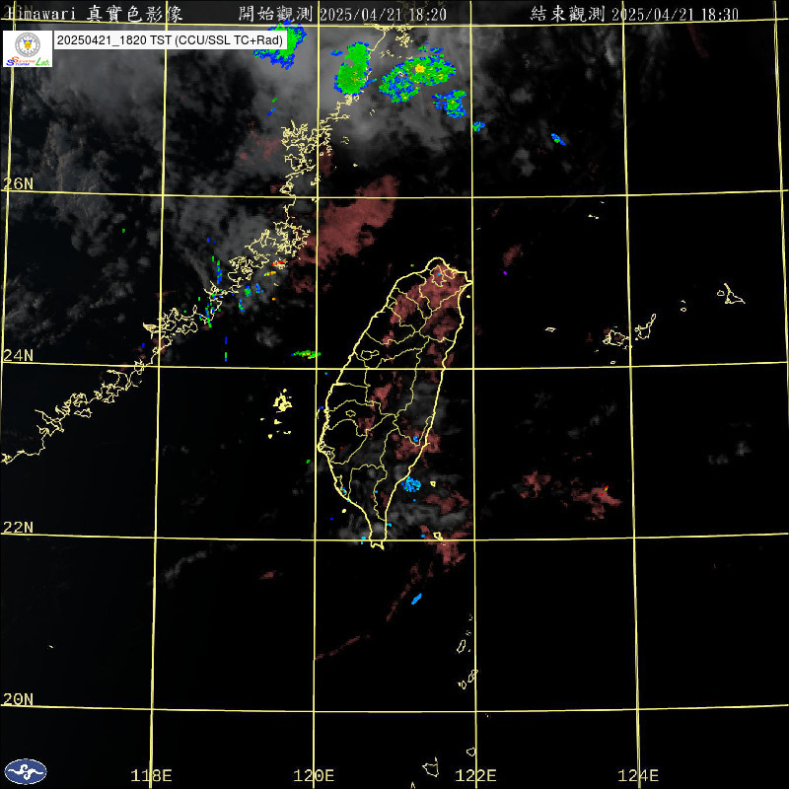Click the small island outline near the bottom edge
789x789 pixels.
coord(431,766)
